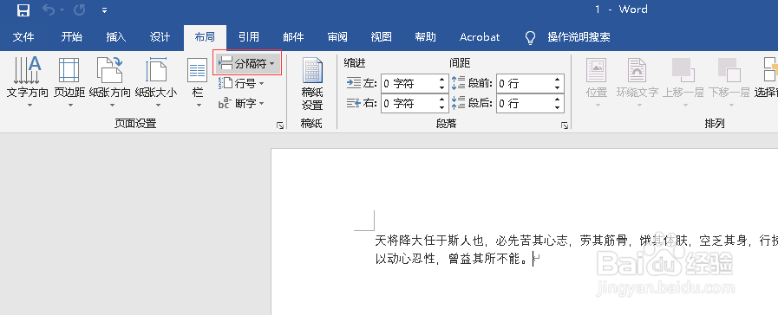Click the Undo arrow icon
778x315 pixels.
click(49, 10)
